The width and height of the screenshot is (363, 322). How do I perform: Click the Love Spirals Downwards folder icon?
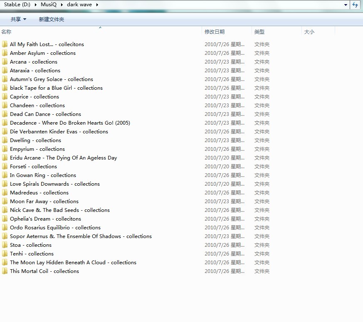coord(5,184)
